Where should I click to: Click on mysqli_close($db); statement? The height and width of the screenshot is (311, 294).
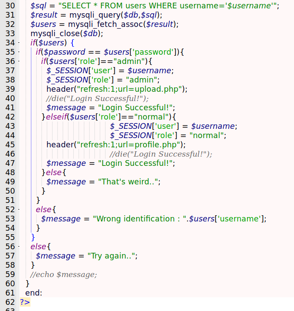tap(67, 34)
